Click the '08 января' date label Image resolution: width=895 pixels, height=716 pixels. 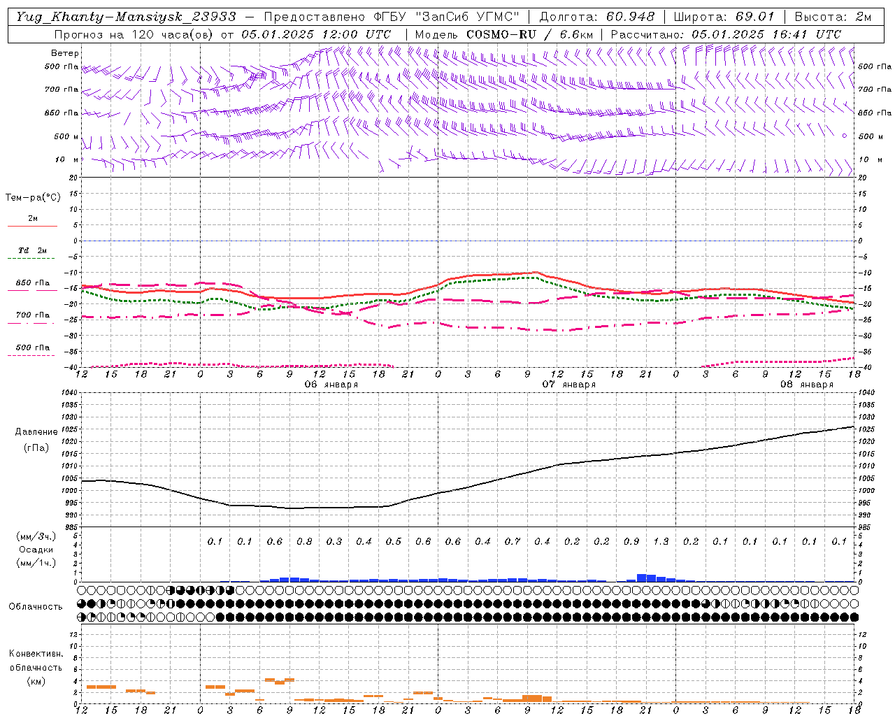[x=806, y=384]
